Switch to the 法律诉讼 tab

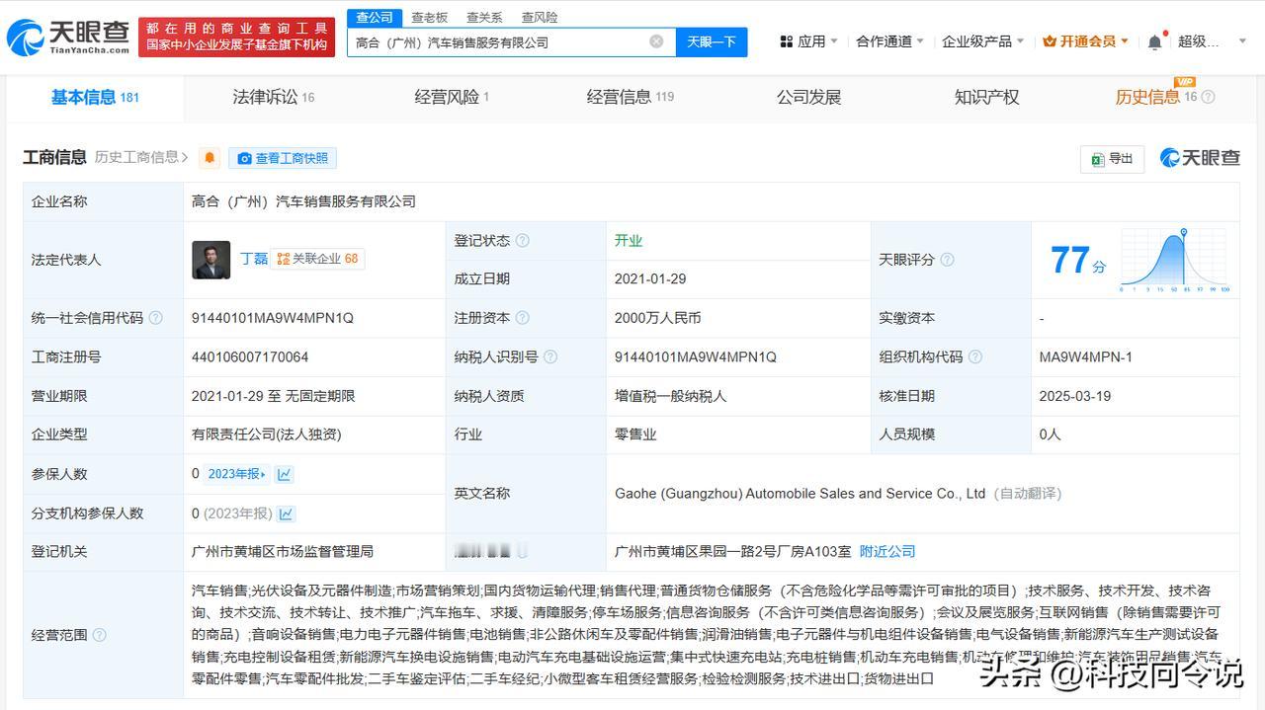click(274, 97)
